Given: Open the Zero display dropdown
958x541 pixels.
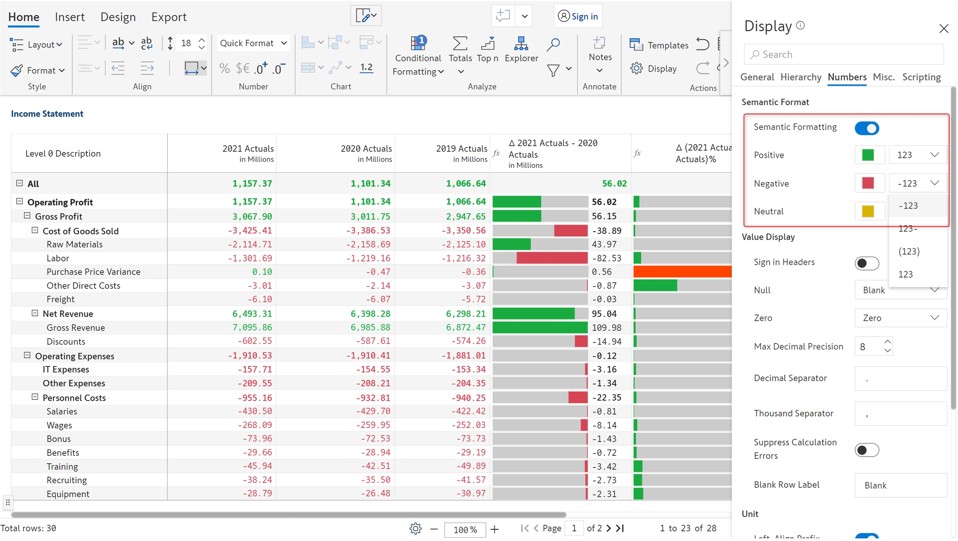Looking at the screenshot, I should pyautogui.click(x=901, y=318).
